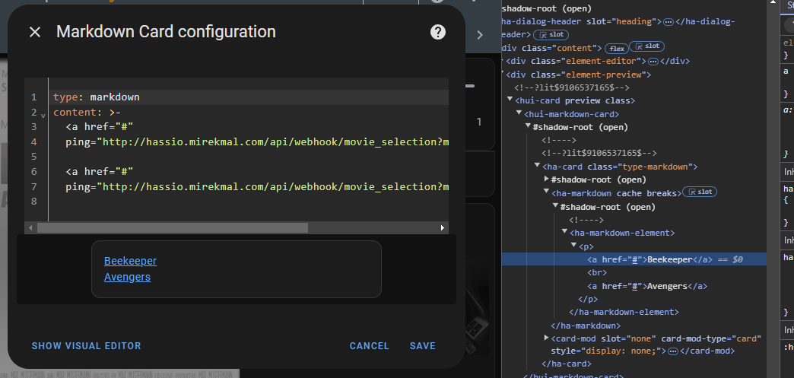
Task: Select the Avengers anchor node in DOM tree
Action: point(646,286)
